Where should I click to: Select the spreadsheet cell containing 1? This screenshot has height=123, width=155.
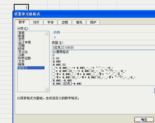(21, 7)
